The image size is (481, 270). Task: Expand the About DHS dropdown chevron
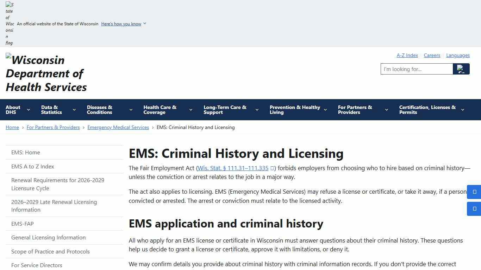(x=29, y=110)
